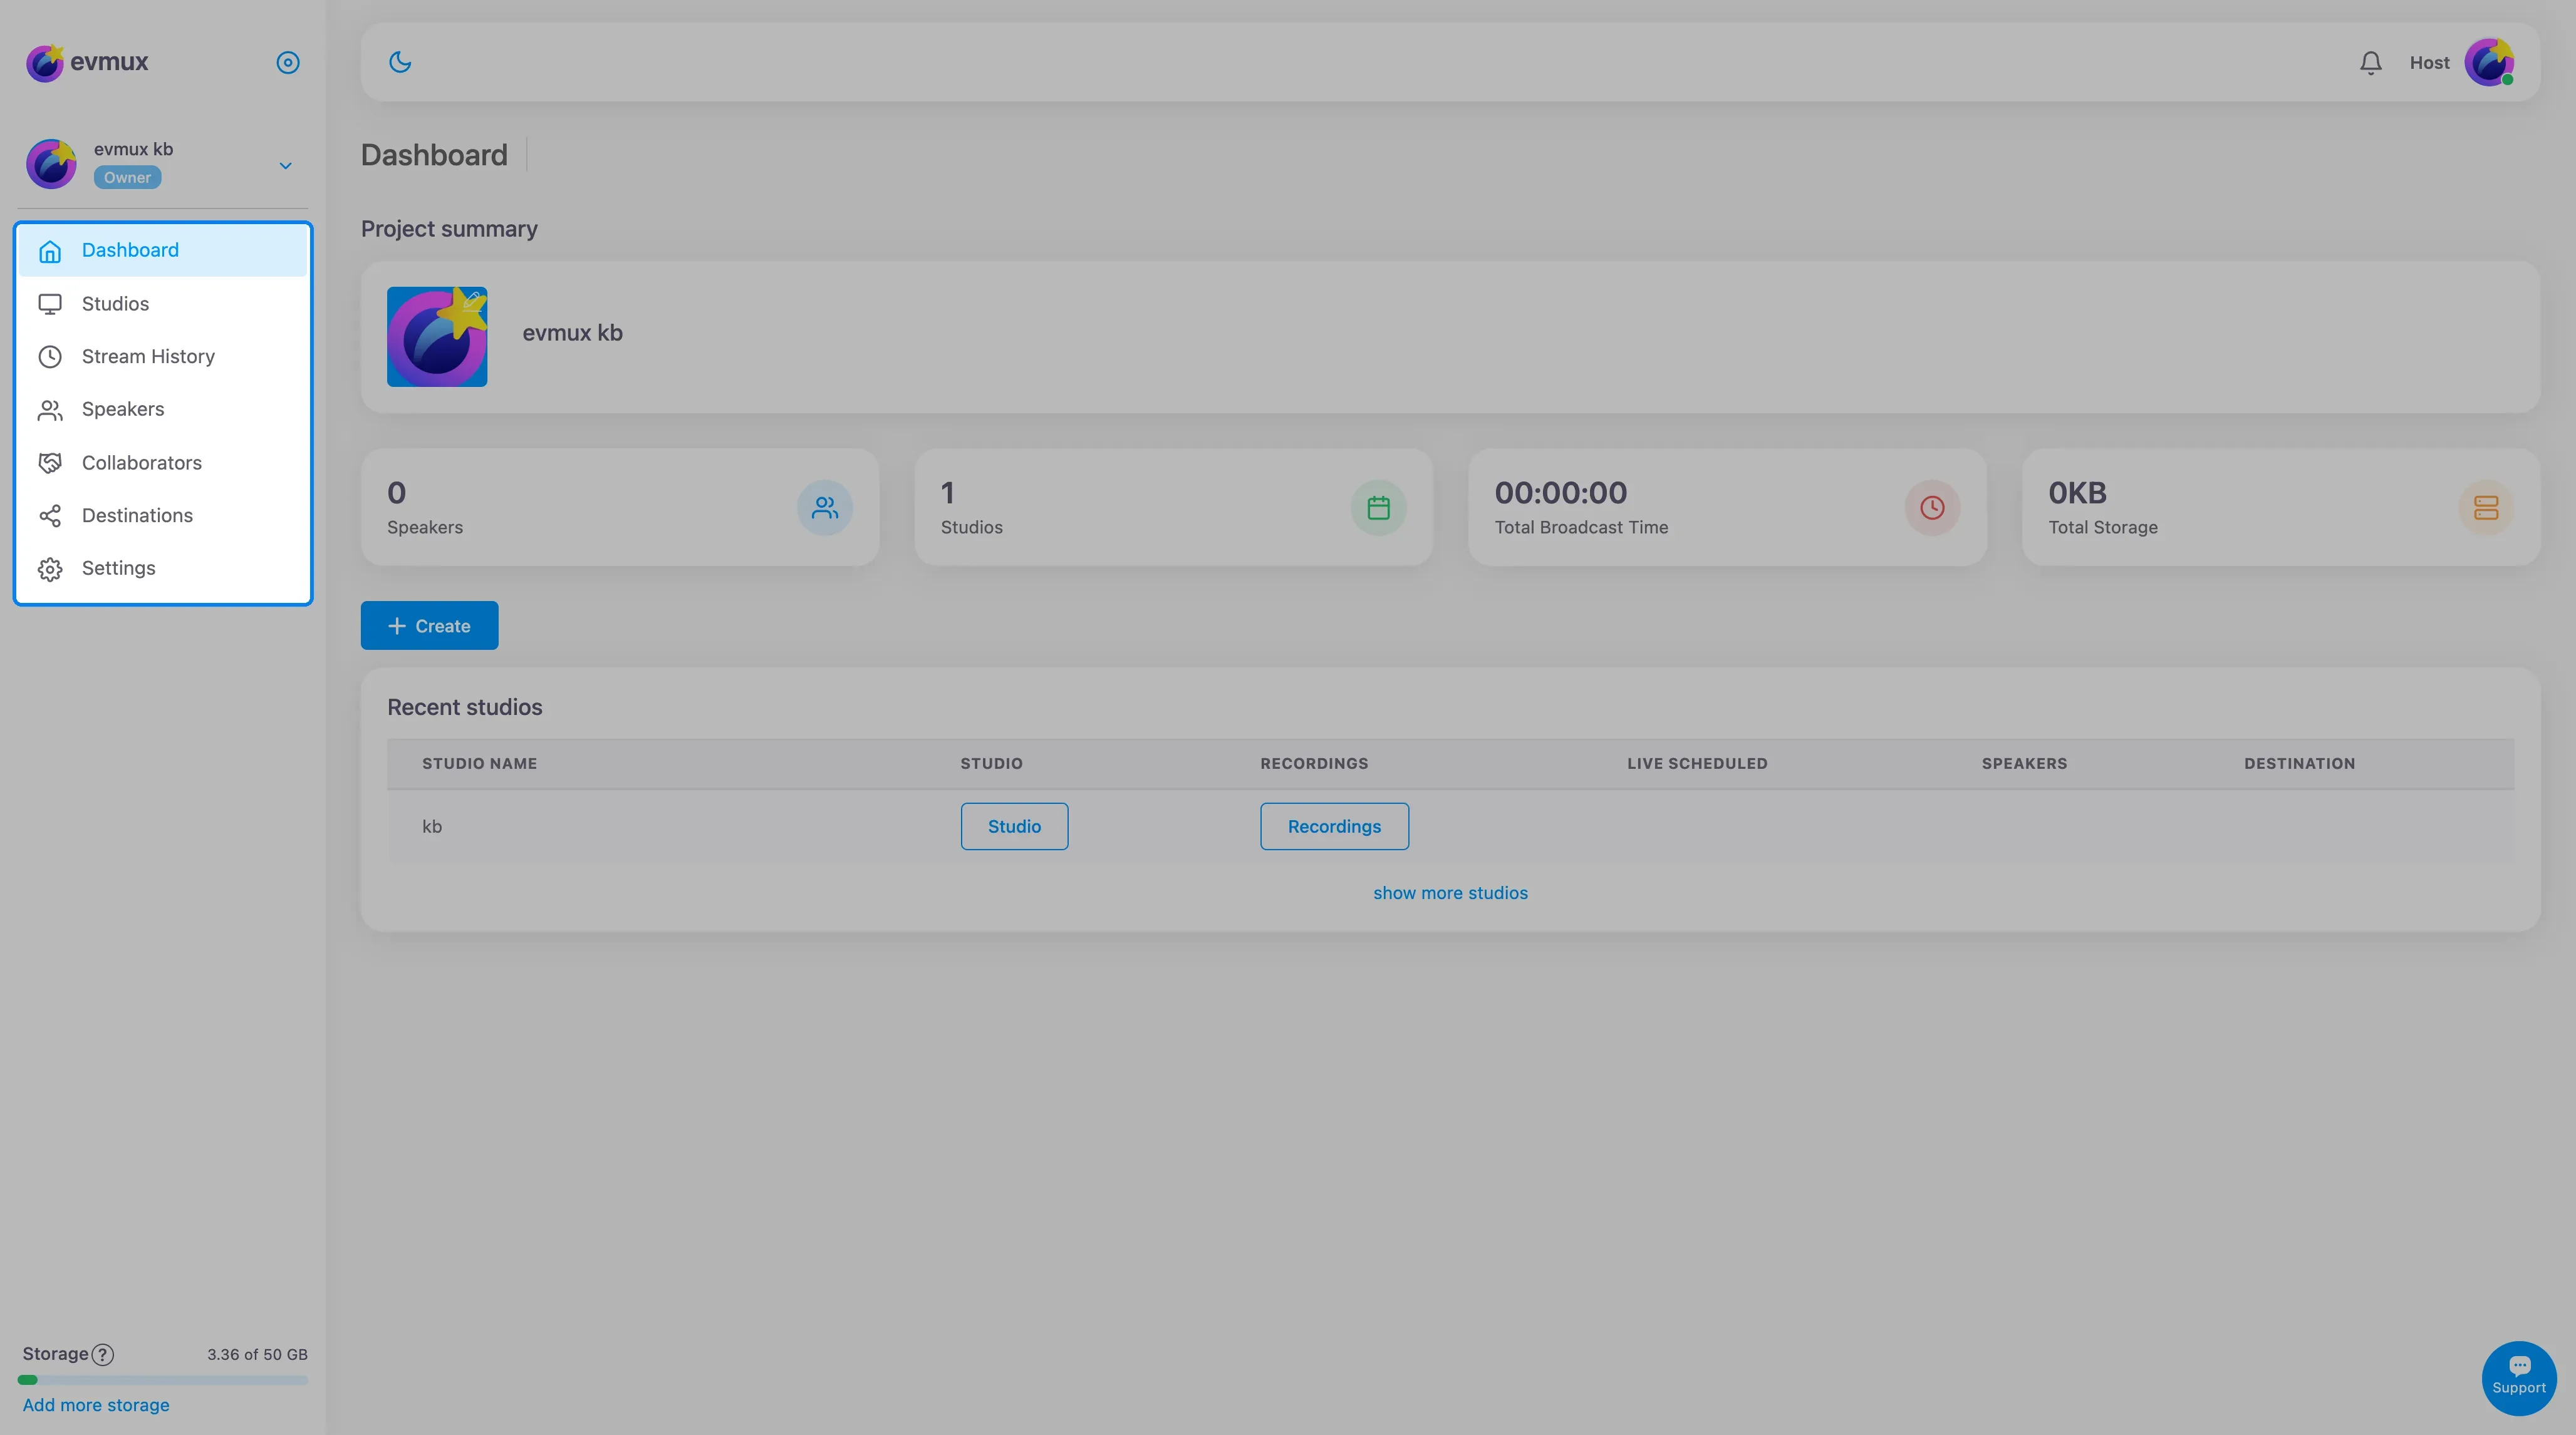Click the storage usage progress bar

(x=163, y=1380)
